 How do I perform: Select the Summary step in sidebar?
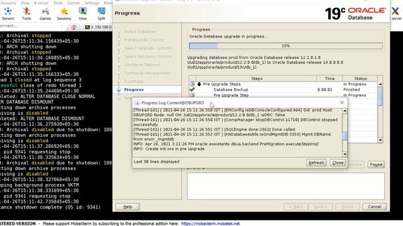[133, 81]
